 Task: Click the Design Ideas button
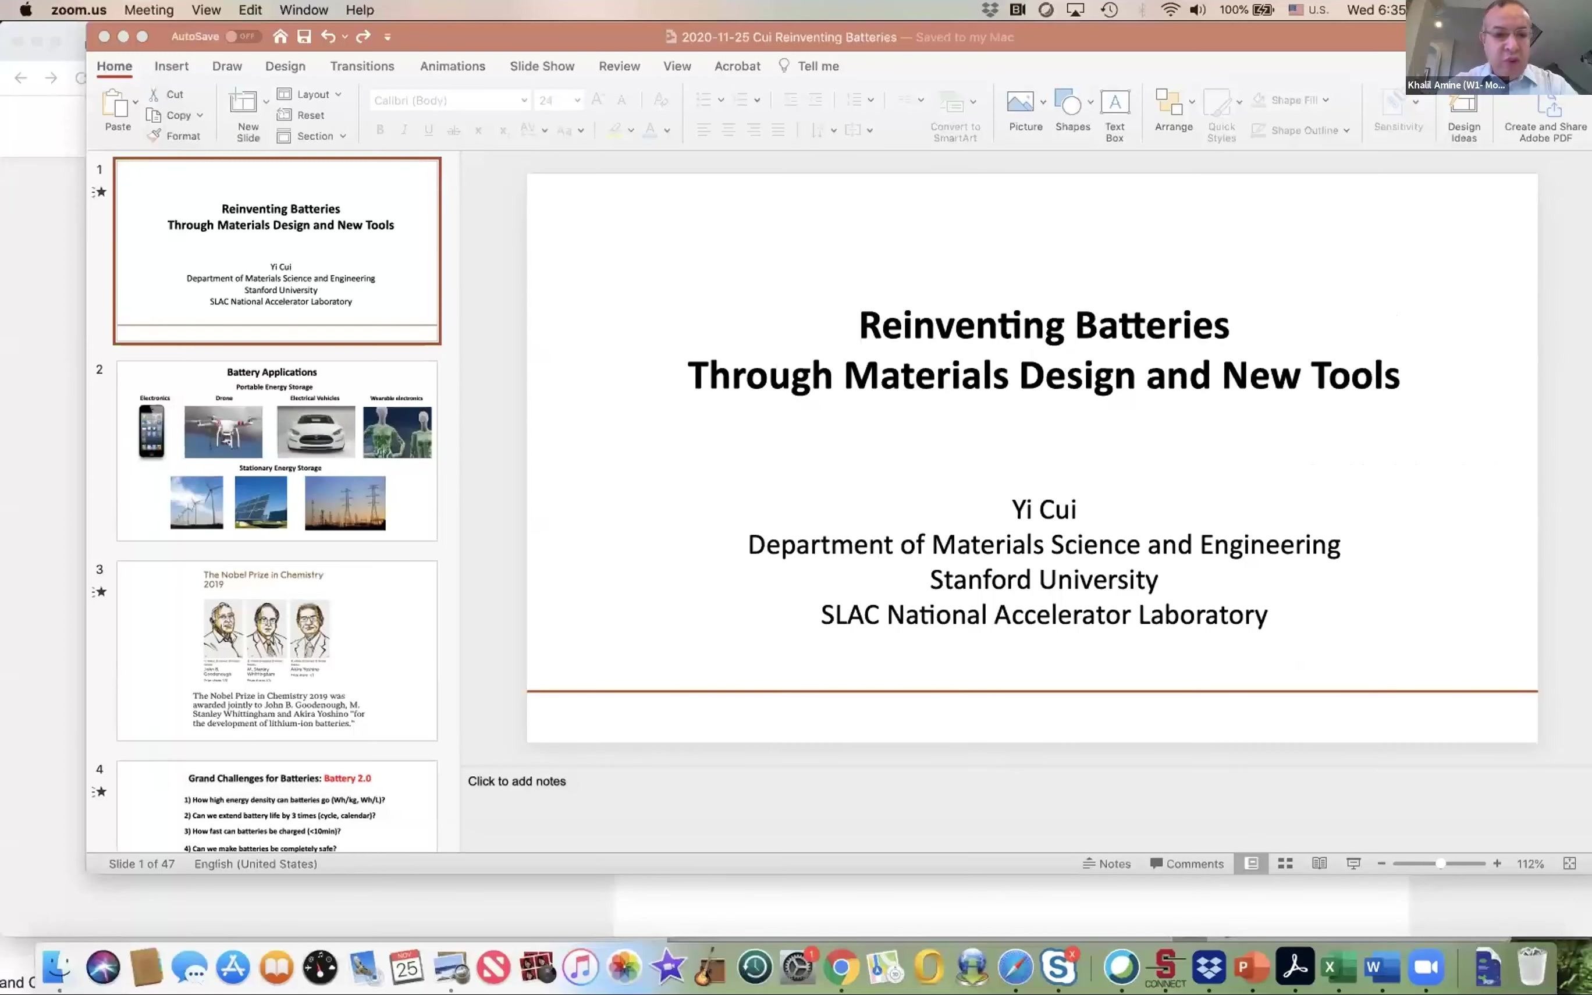[x=1464, y=117]
